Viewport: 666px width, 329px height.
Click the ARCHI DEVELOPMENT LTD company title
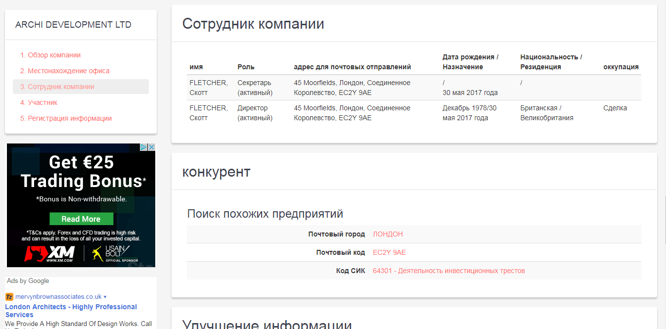pyautogui.click(x=73, y=24)
